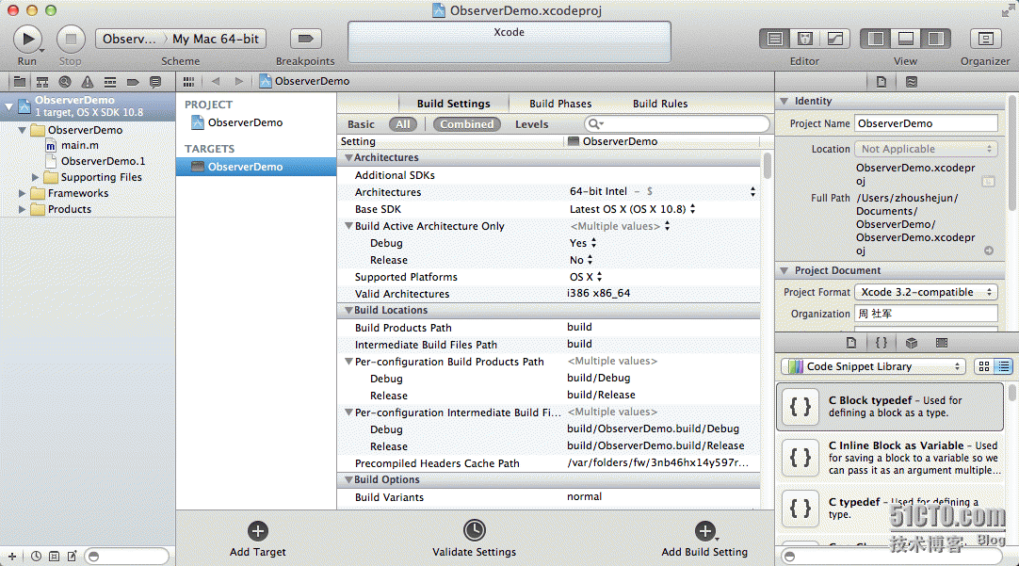Open the Scheme selector Observ…

point(129,39)
